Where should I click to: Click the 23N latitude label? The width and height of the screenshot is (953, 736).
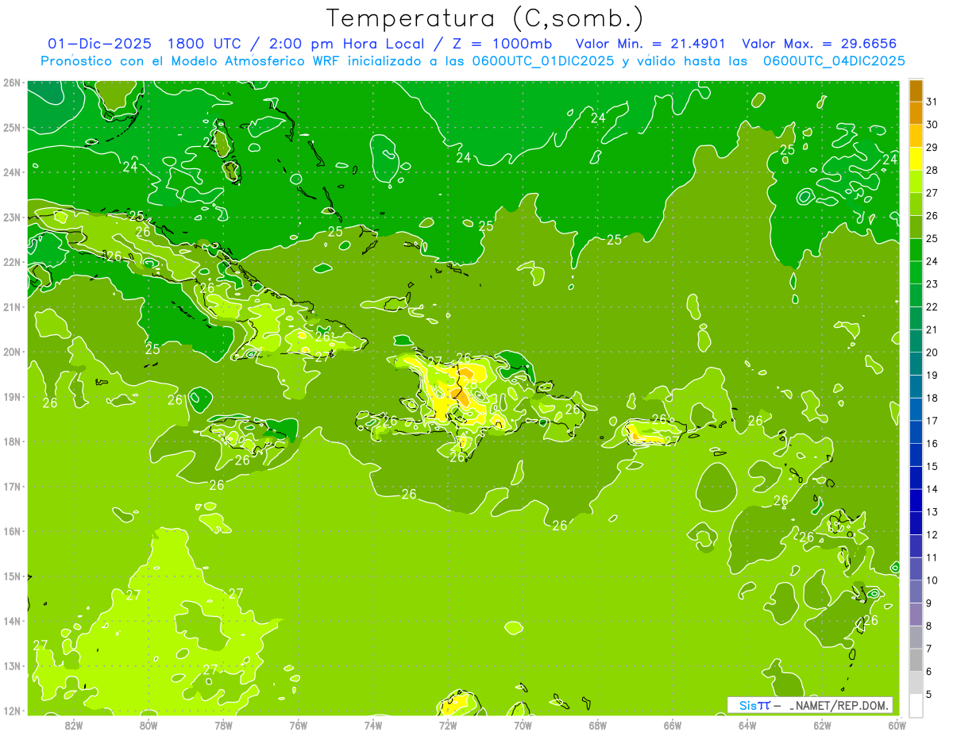click(12, 218)
